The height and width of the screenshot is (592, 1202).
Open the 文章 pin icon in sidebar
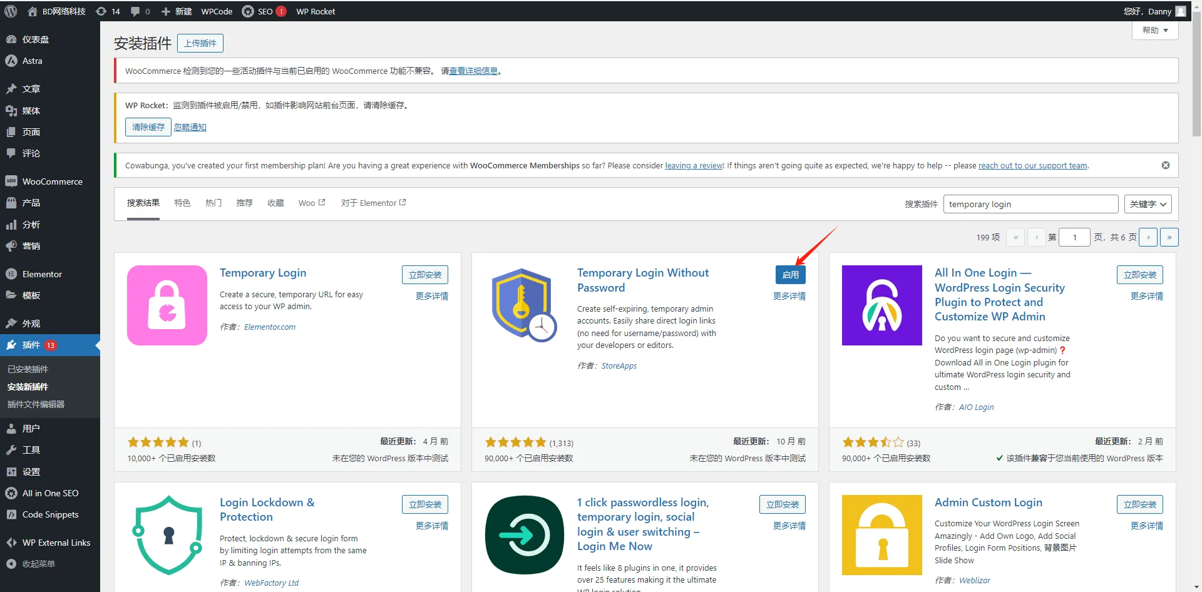[x=11, y=89]
